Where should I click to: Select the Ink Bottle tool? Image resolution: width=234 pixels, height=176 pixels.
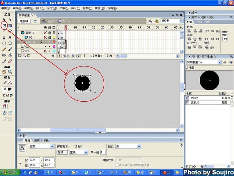4,56
